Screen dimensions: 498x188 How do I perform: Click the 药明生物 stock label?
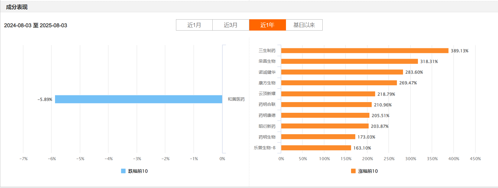pos(267,137)
